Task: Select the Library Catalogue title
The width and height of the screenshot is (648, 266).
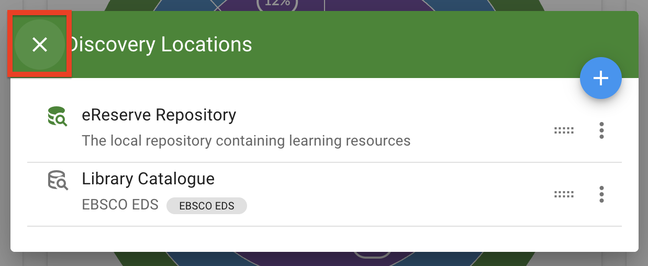Action: click(148, 179)
